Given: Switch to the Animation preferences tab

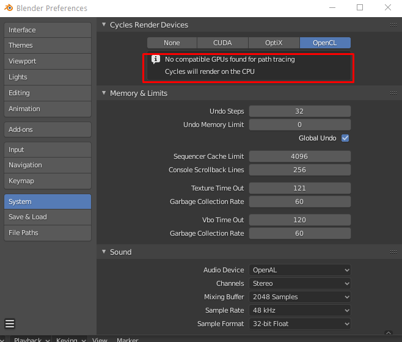Looking at the screenshot, I should click(x=48, y=109).
